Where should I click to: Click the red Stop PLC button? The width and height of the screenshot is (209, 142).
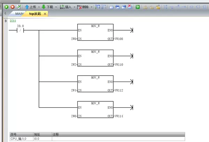tap(13, 7)
